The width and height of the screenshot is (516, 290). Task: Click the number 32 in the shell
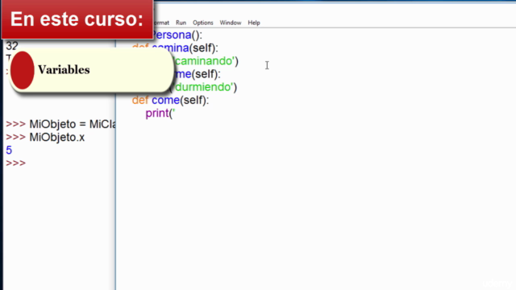pyautogui.click(x=12, y=46)
